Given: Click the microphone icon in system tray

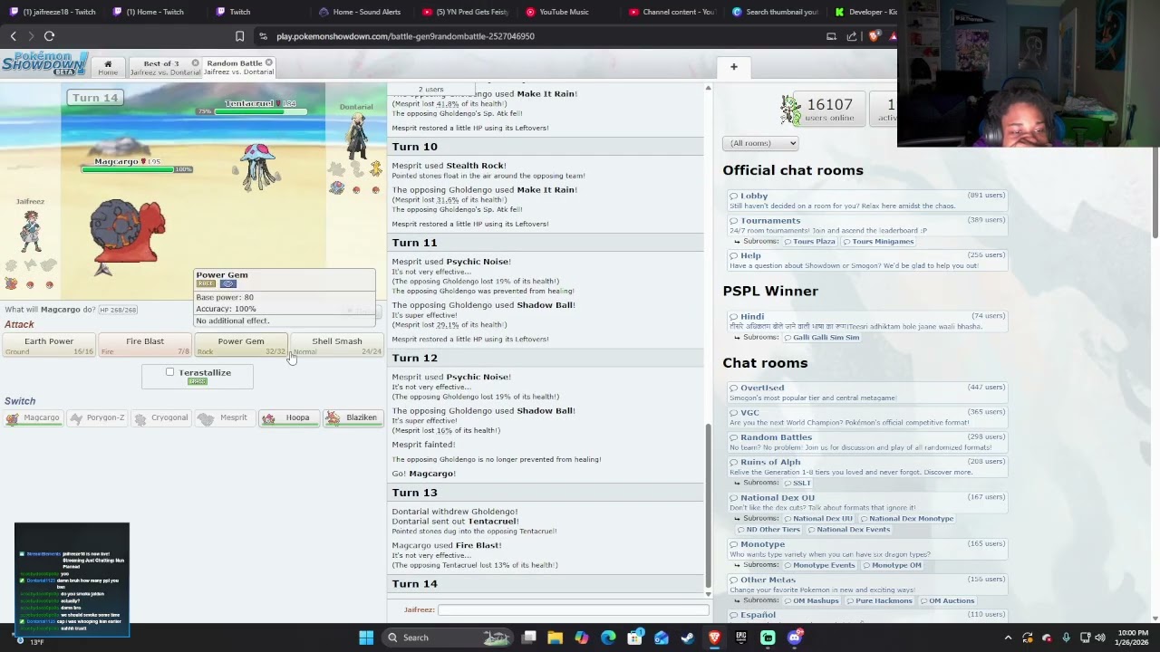Looking at the screenshot, I should coord(1066,638).
